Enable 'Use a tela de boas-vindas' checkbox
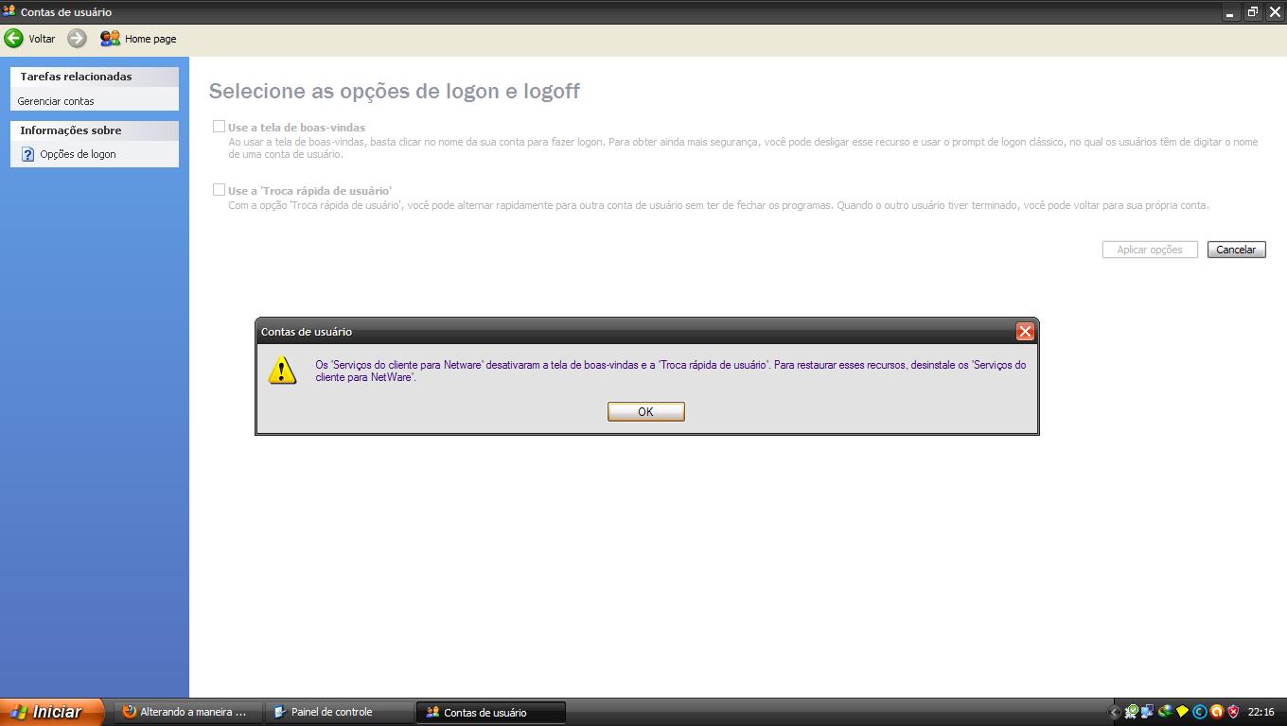The image size is (1287, 726). click(x=219, y=127)
